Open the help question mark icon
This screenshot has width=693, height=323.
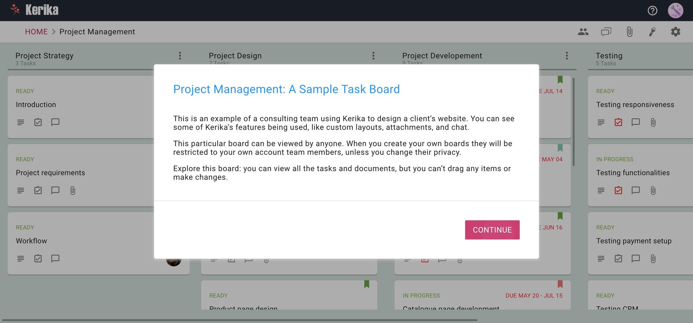652,10
